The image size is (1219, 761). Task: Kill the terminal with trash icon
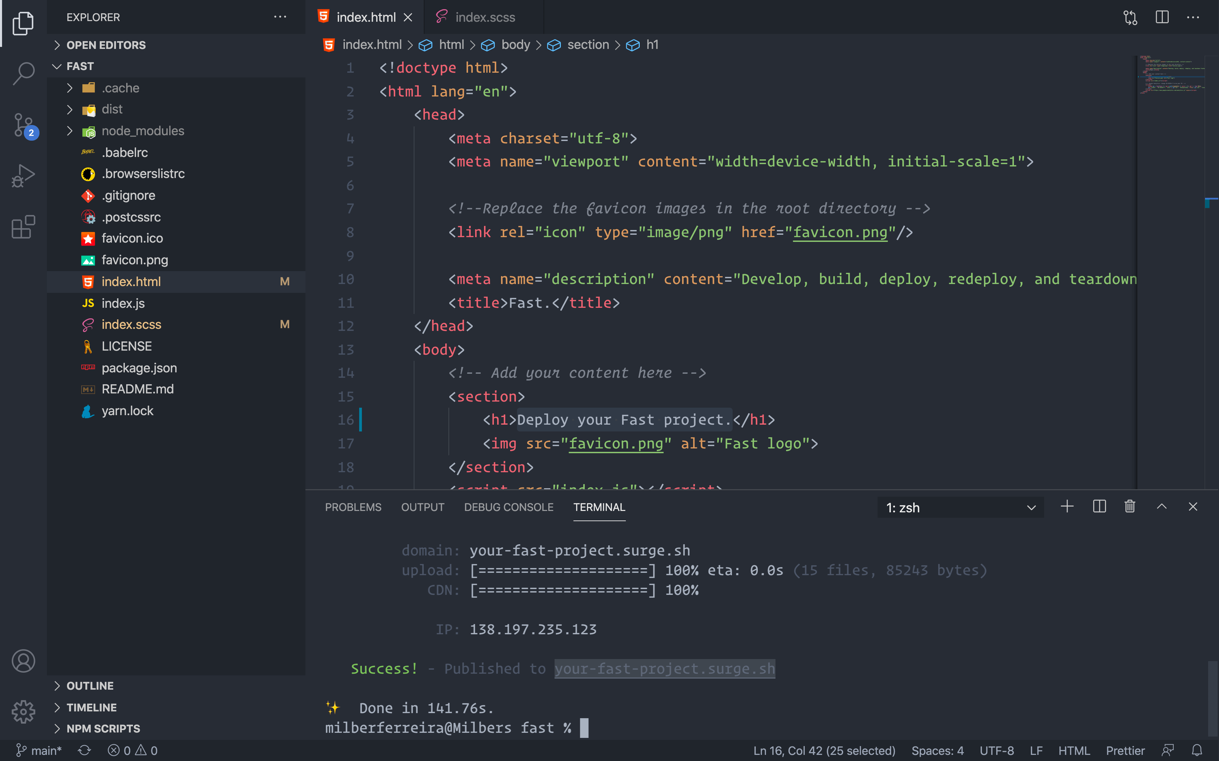1130,507
